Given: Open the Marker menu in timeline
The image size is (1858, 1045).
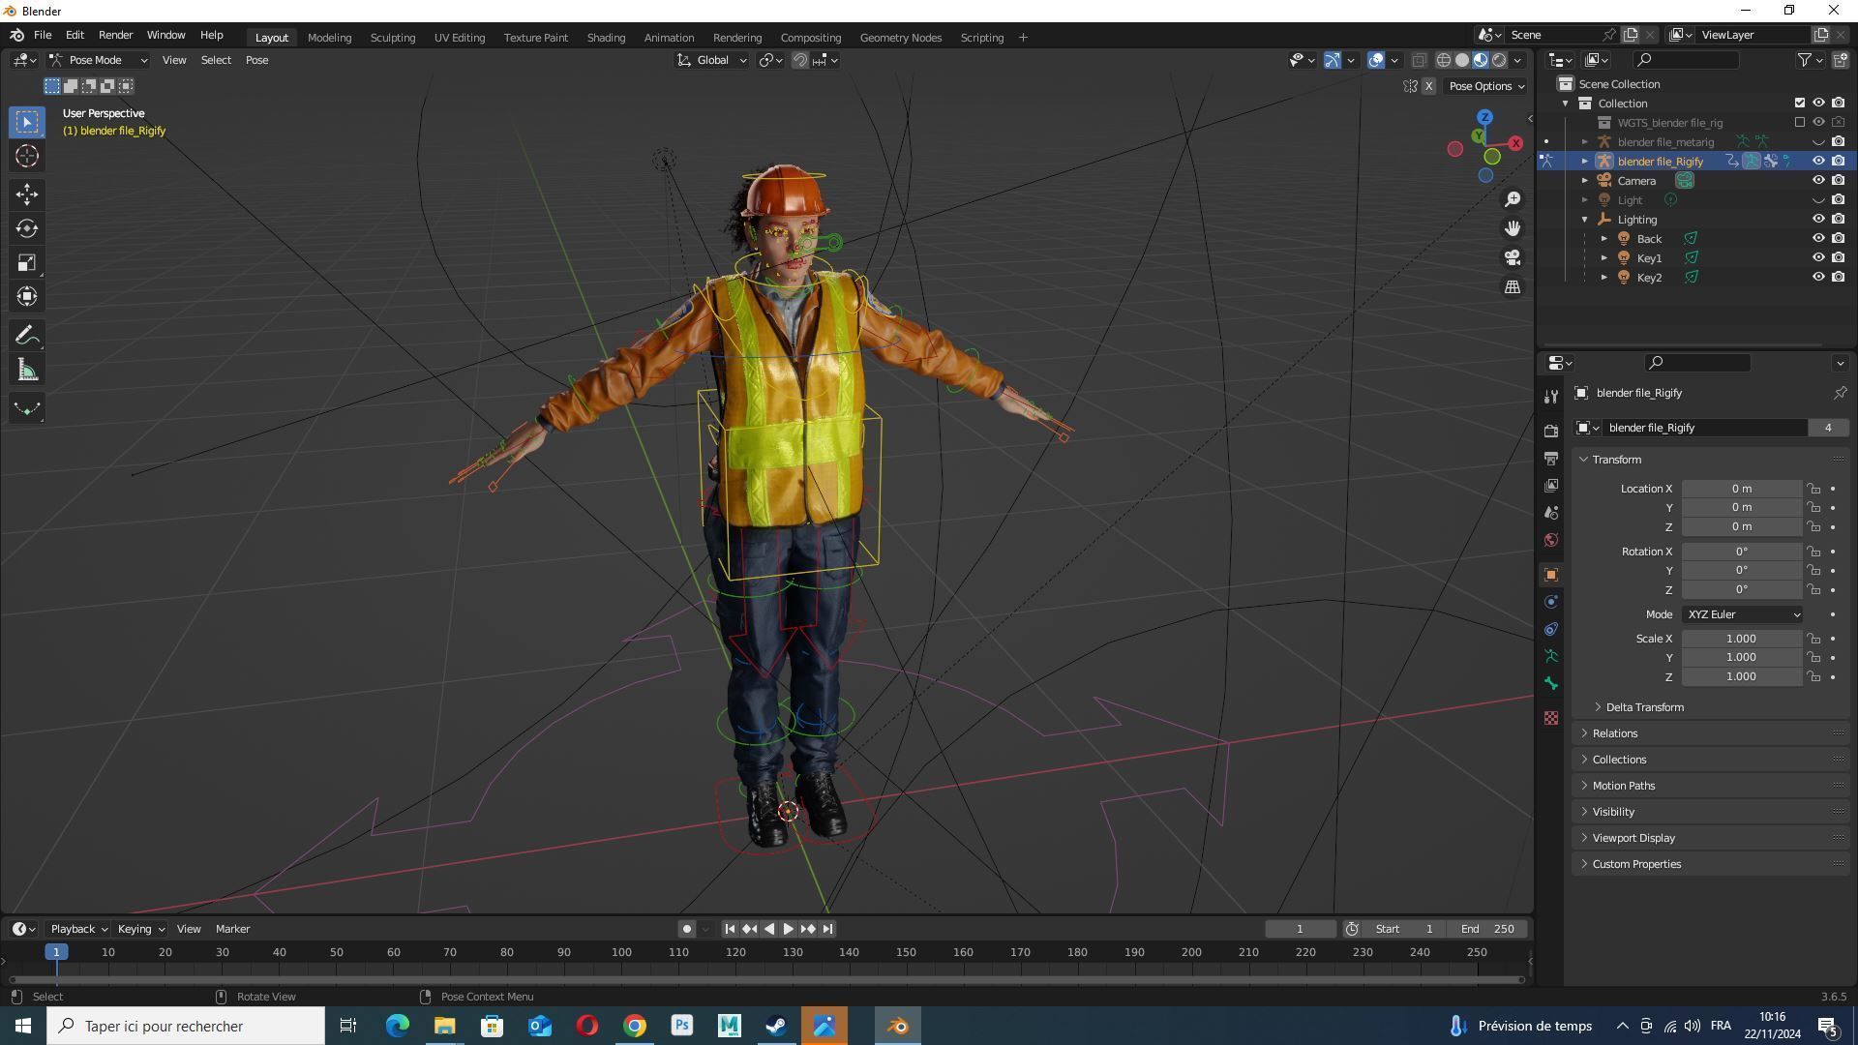Looking at the screenshot, I should [x=232, y=929].
